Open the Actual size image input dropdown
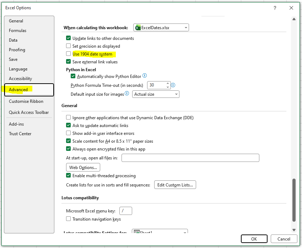The height and width of the screenshot is (248, 302). click(156, 94)
